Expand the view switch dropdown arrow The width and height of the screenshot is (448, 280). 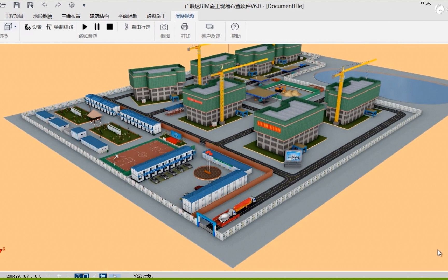(x=15, y=27)
